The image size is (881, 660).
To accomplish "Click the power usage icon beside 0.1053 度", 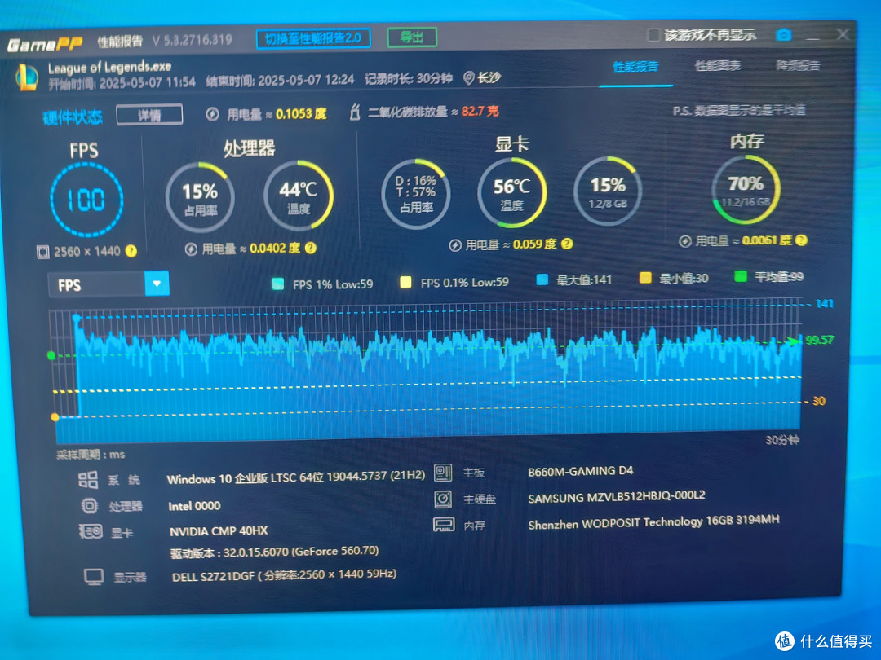I will [x=212, y=115].
